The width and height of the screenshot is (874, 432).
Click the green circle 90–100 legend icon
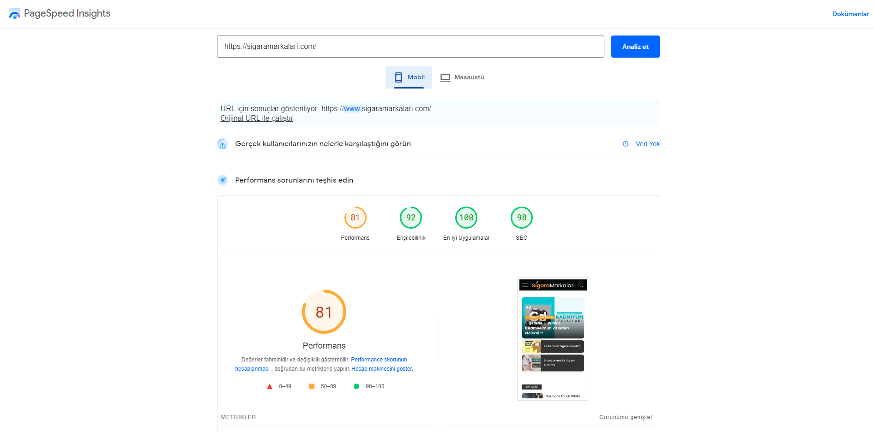click(356, 386)
